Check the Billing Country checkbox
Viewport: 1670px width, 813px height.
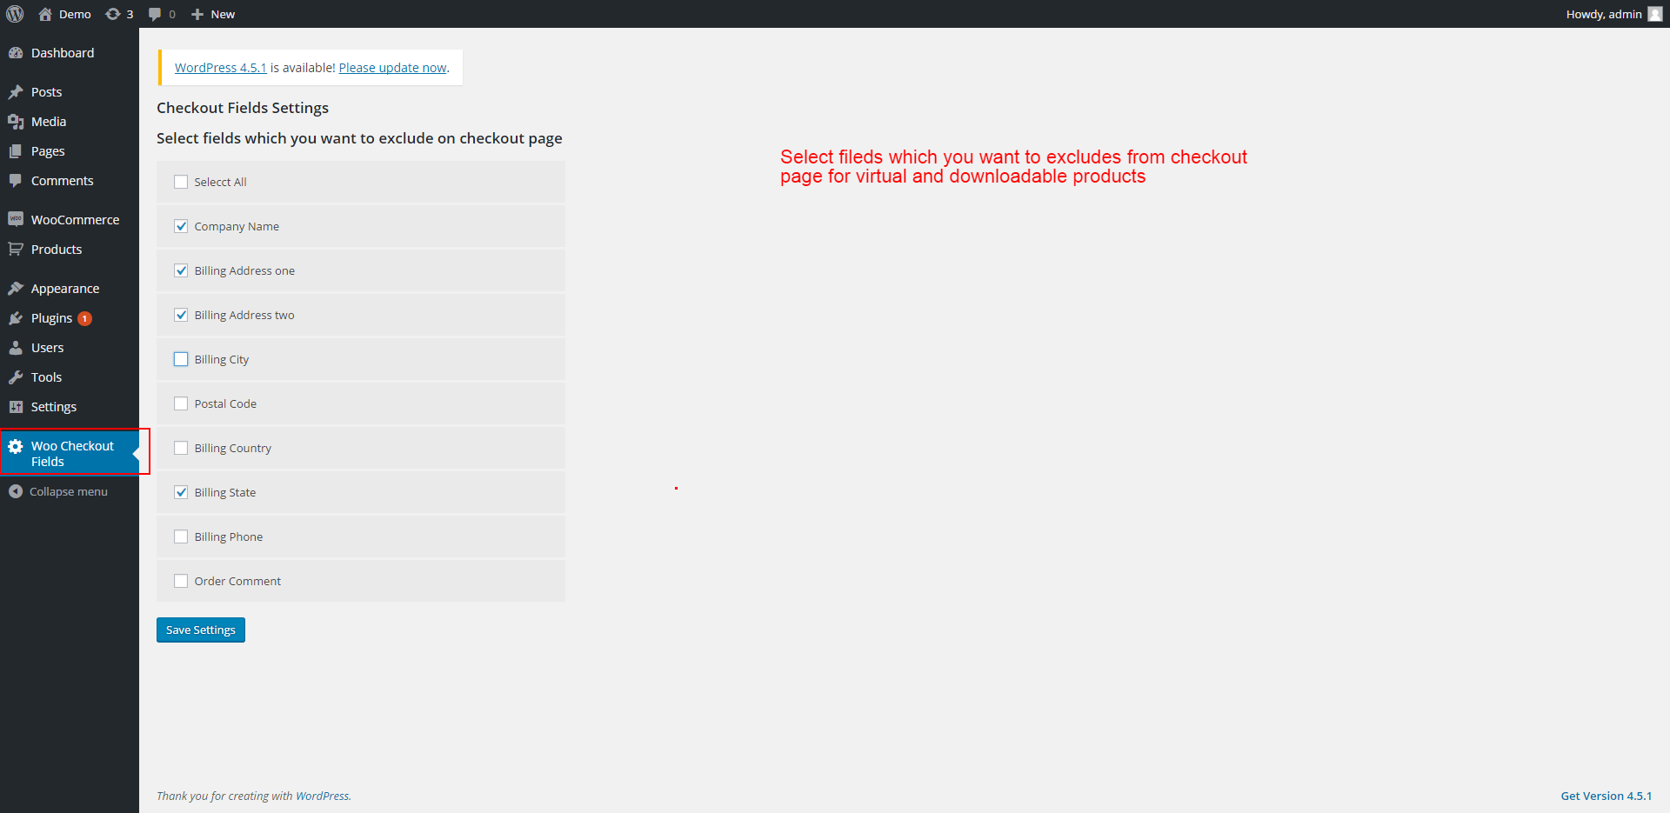click(x=181, y=448)
